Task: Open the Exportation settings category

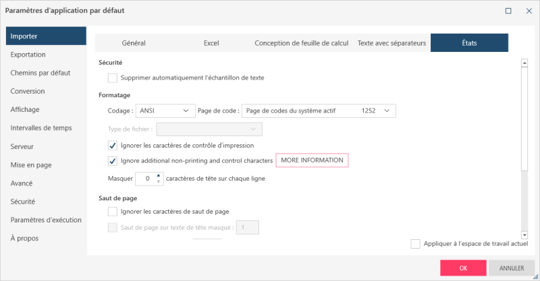Action: pos(28,54)
